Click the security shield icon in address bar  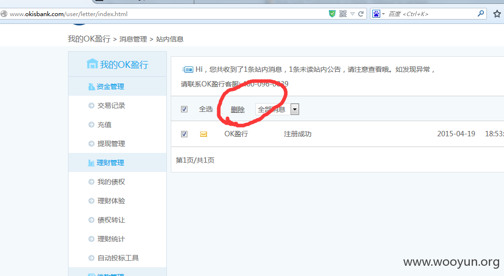pos(332,14)
